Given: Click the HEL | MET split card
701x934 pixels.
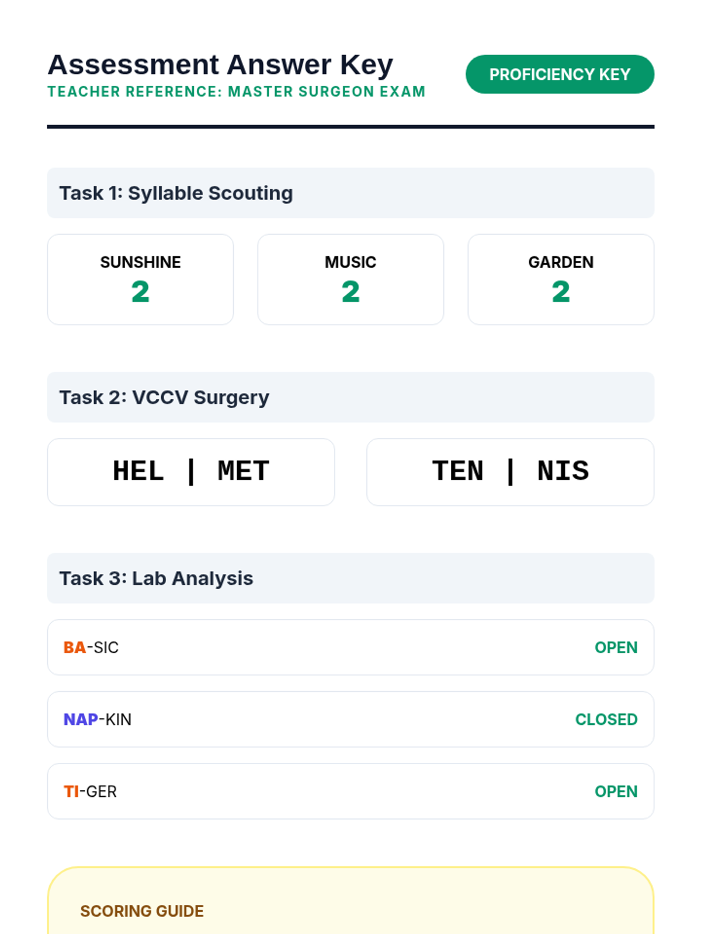Looking at the screenshot, I should [190, 472].
